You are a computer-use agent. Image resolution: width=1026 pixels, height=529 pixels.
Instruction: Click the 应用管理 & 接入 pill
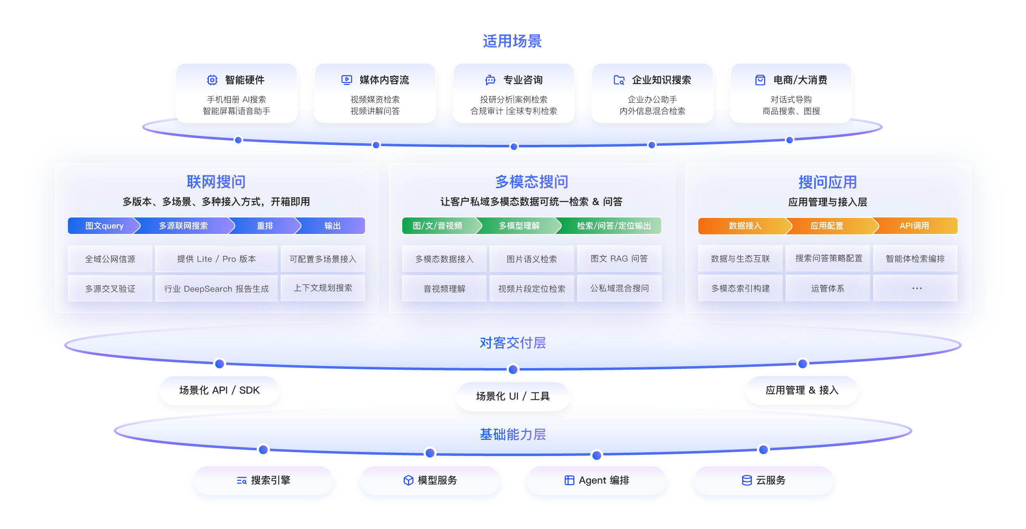coord(802,390)
